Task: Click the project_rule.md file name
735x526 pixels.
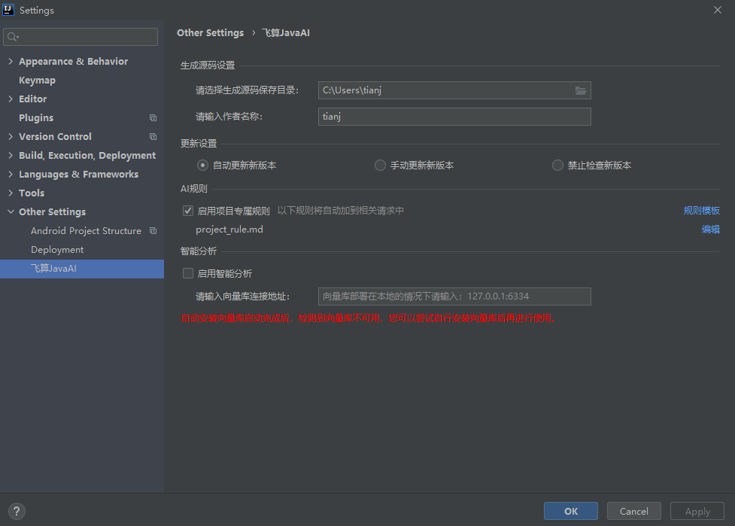Action: tap(229, 230)
